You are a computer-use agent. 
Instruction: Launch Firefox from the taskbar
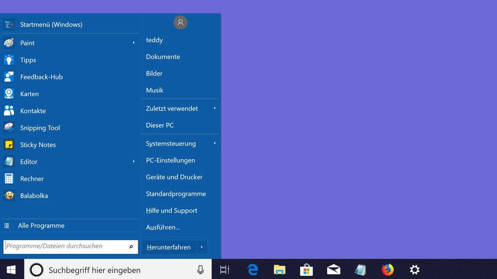coord(387,269)
